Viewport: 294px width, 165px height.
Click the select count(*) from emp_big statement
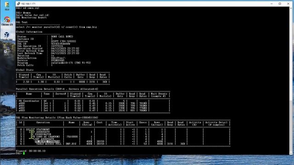coord(56,27)
